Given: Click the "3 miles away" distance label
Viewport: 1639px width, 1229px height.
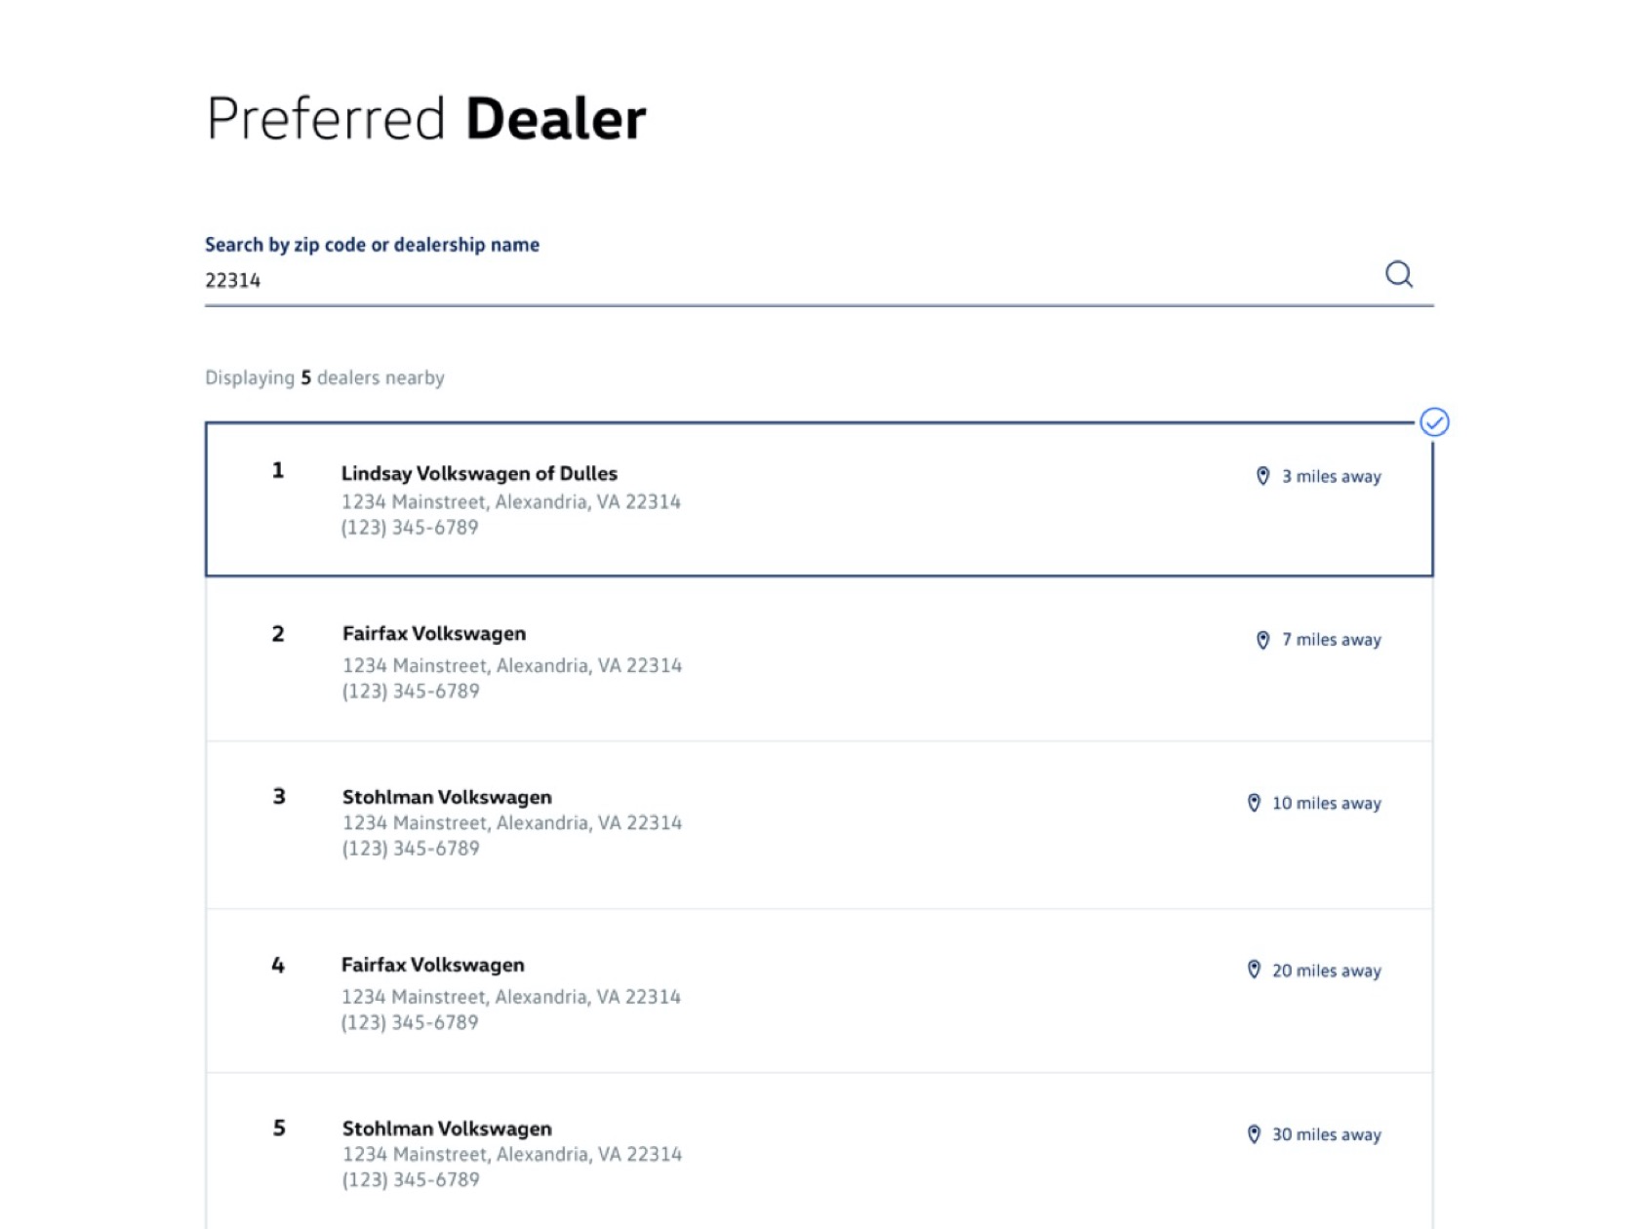Looking at the screenshot, I should [x=1331, y=477].
